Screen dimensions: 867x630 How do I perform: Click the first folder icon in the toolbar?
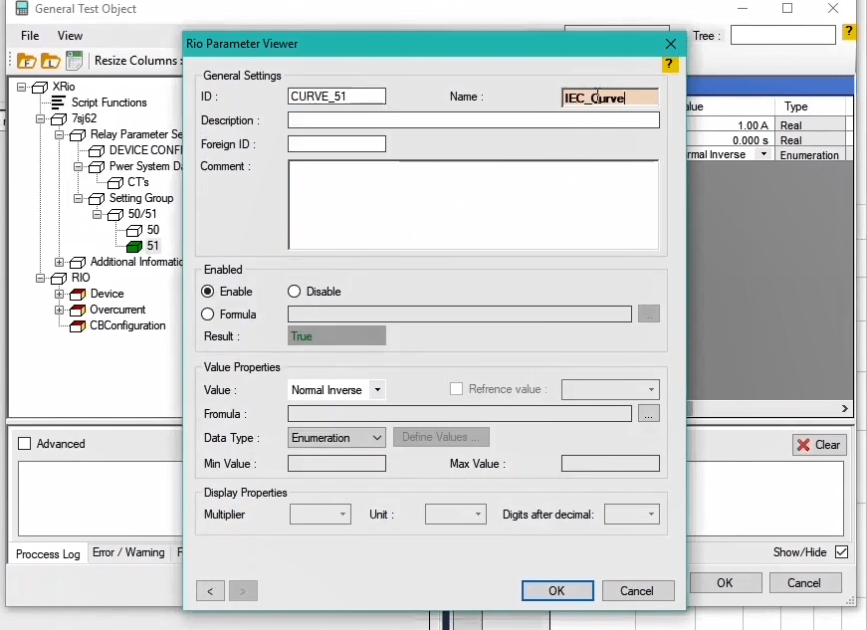coord(27,61)
